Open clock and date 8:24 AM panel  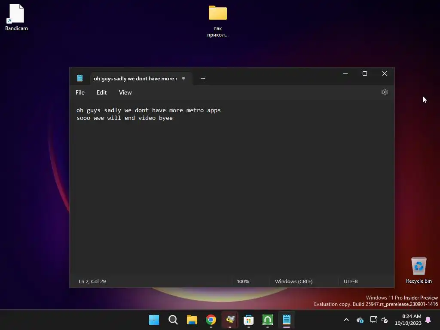[x=408, y=320]
